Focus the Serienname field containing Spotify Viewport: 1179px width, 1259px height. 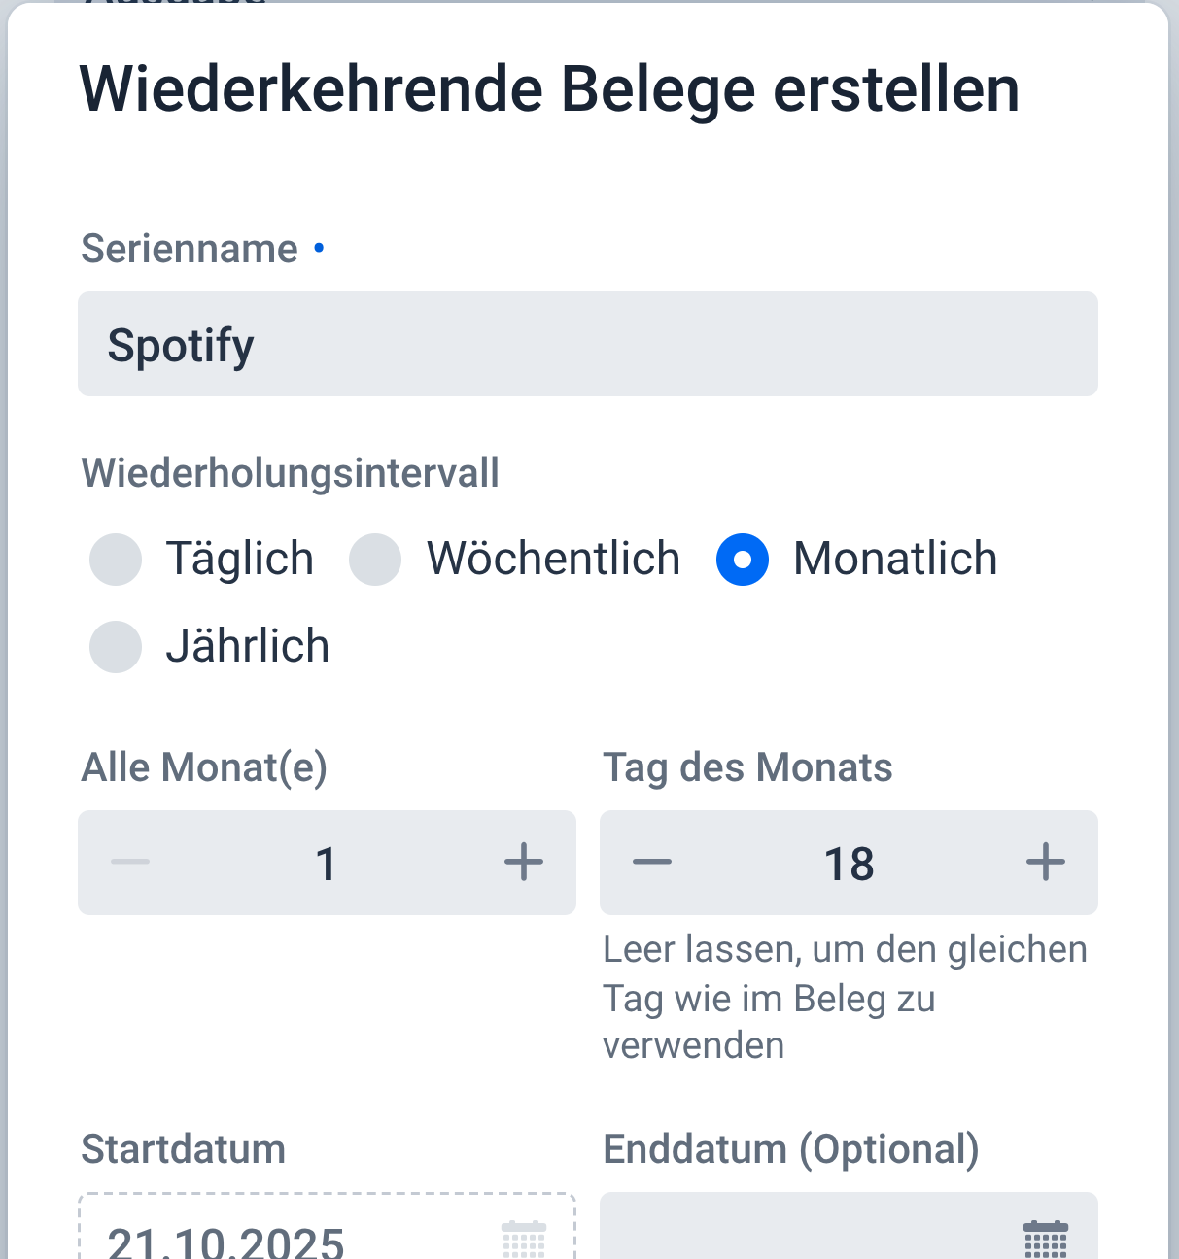pos(587,345)
